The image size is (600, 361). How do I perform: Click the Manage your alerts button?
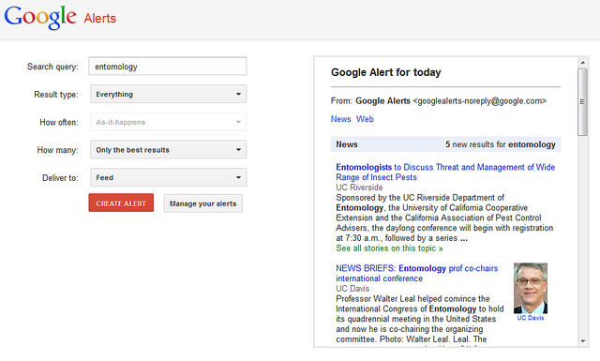tap(203, 203)
